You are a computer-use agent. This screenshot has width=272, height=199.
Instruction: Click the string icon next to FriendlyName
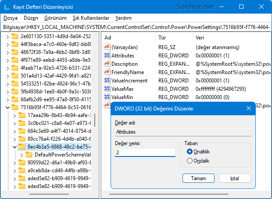pyautogui.click(x=107, y=72)
